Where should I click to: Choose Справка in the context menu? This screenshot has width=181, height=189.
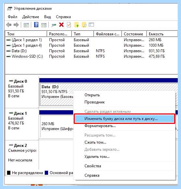tap(124, 175)
